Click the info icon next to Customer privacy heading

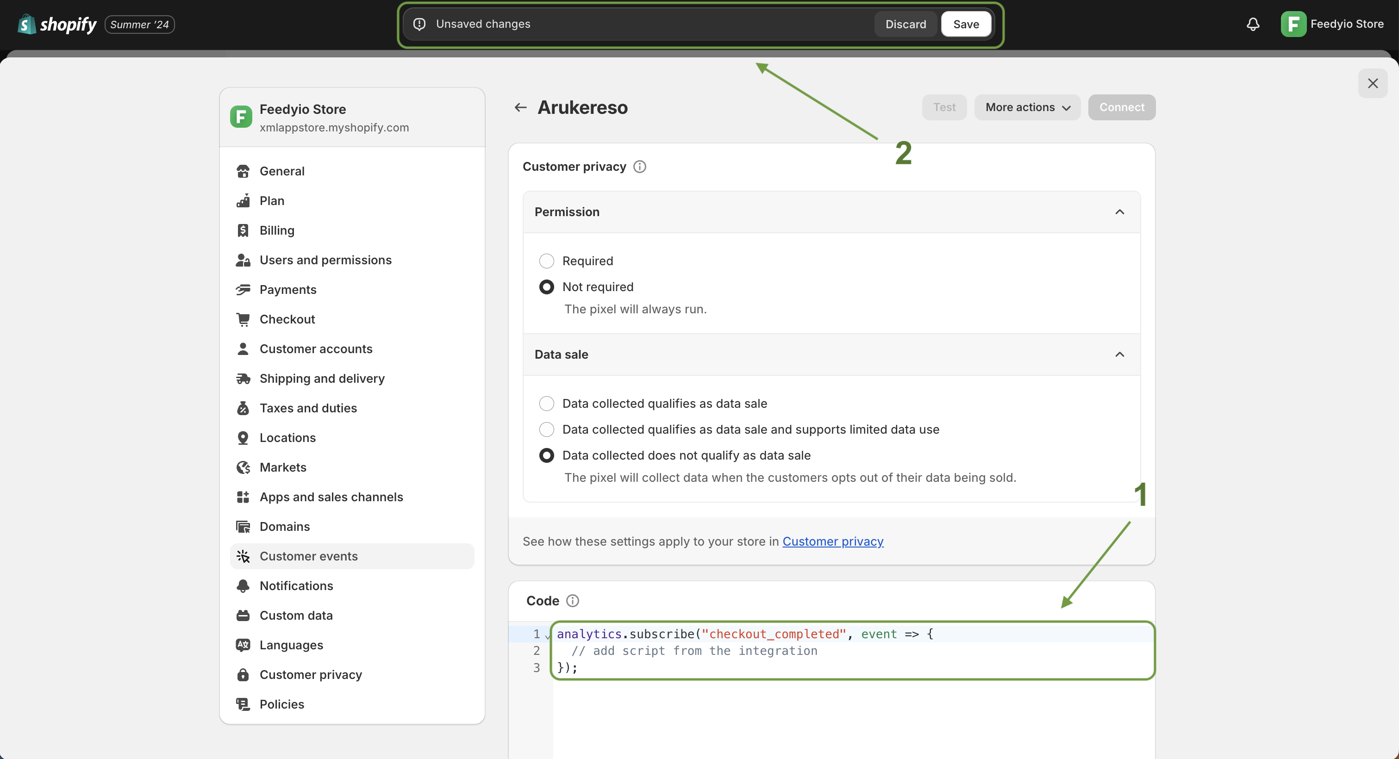(640, 167)
